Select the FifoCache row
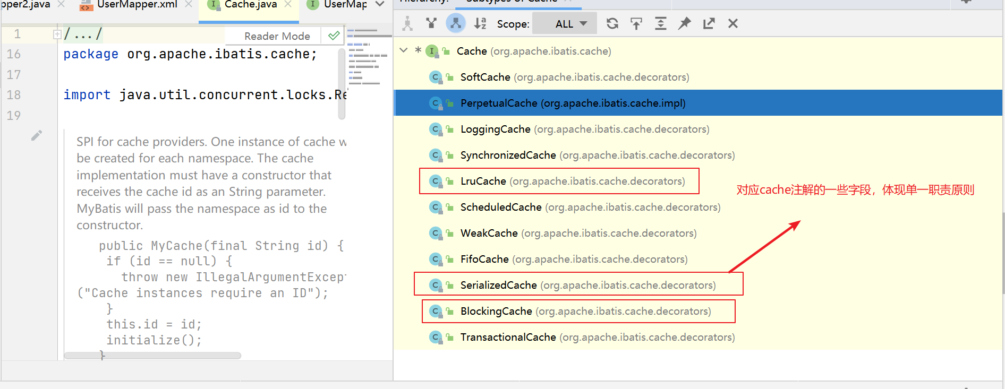The image size is (1005, 389). coord(697,259)
